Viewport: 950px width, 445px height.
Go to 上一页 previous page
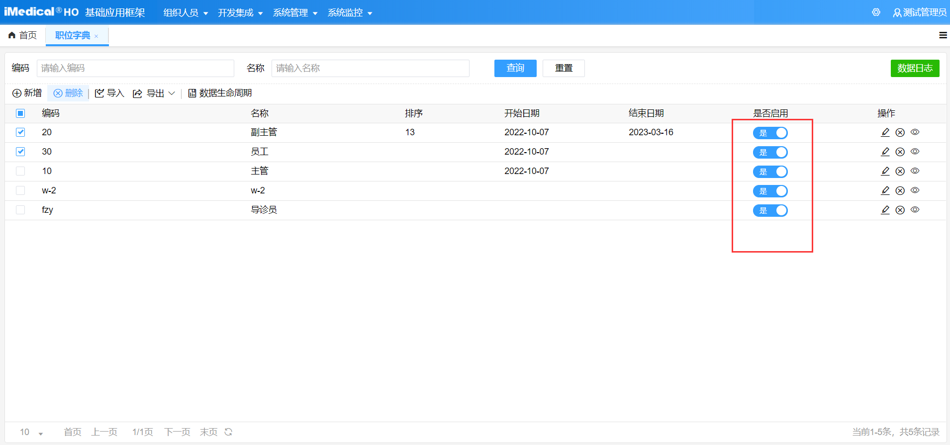point(104,432)
